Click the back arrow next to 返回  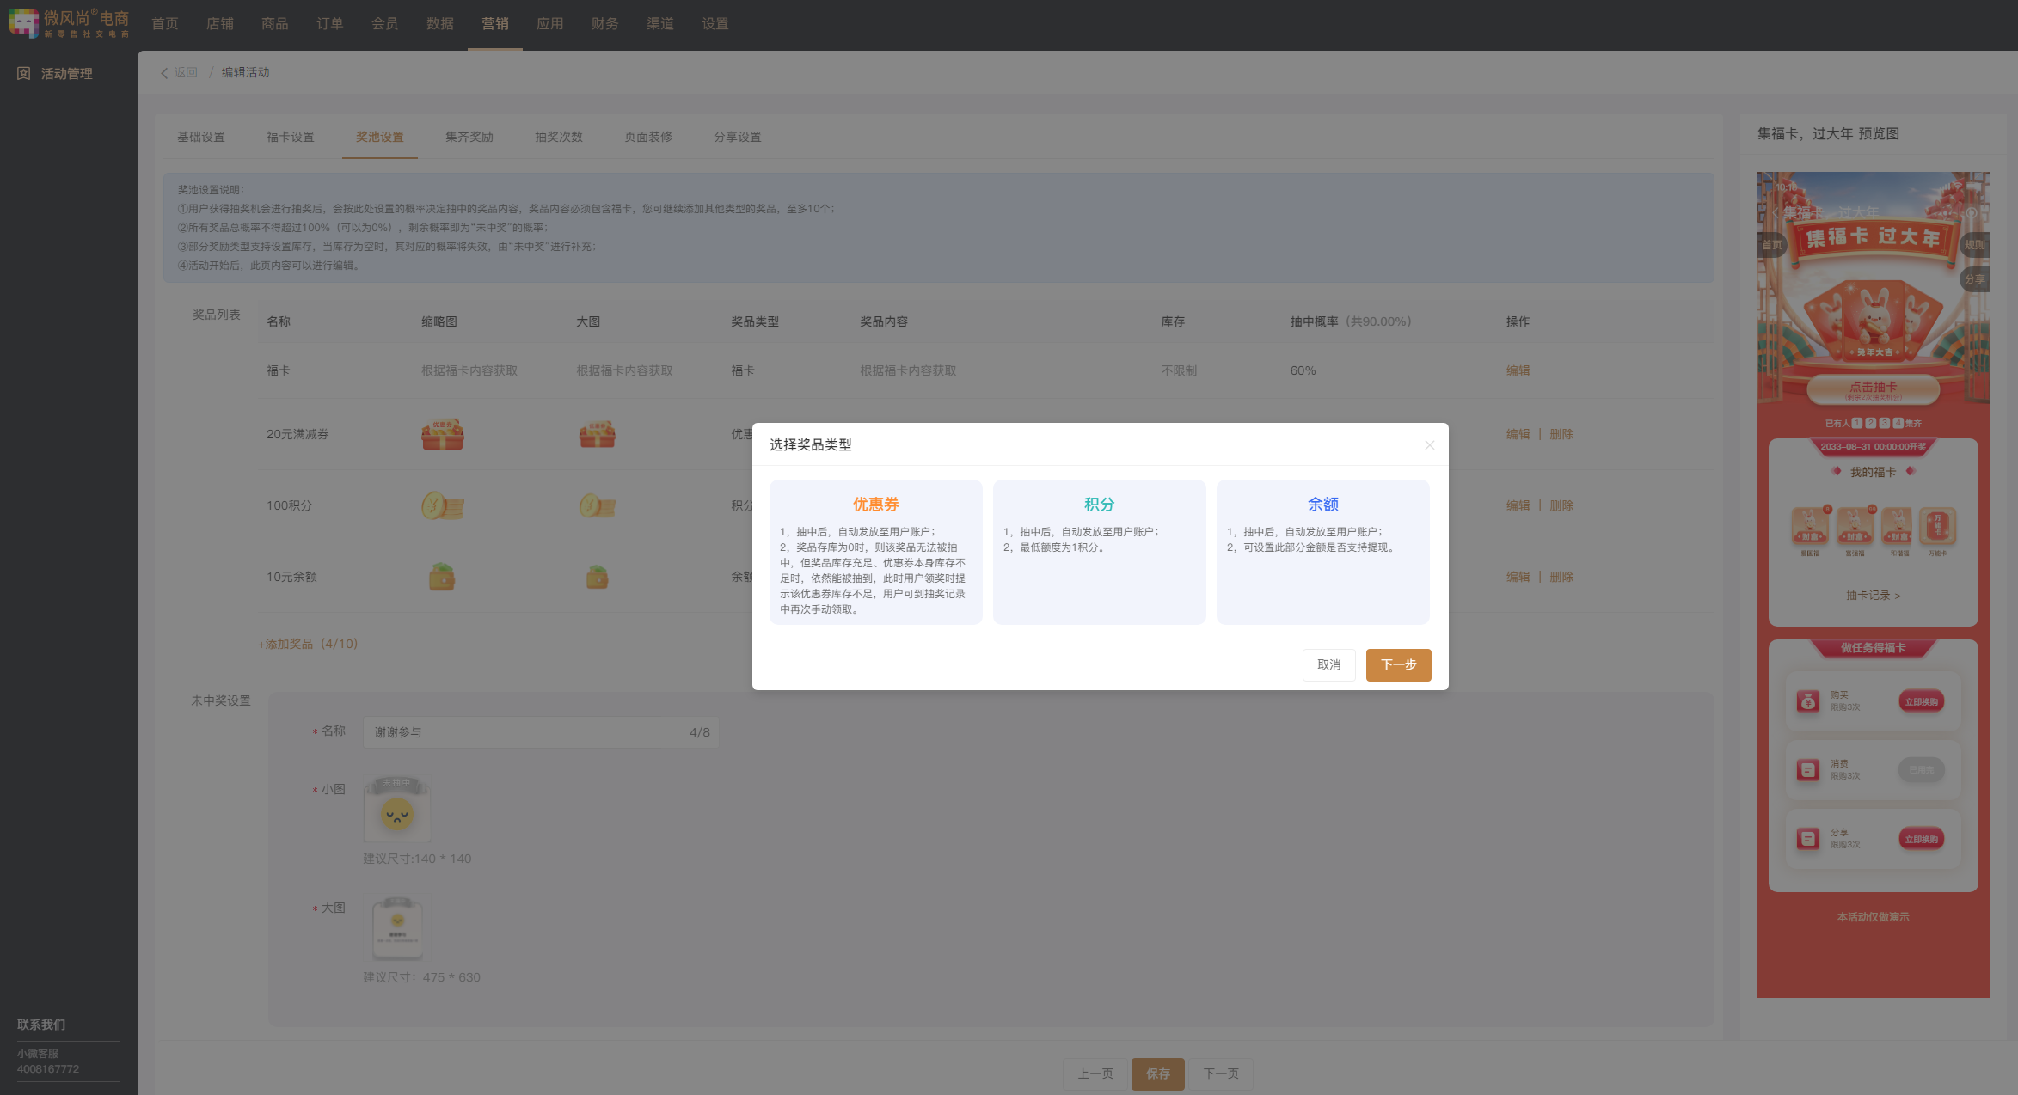click(164, 73)
